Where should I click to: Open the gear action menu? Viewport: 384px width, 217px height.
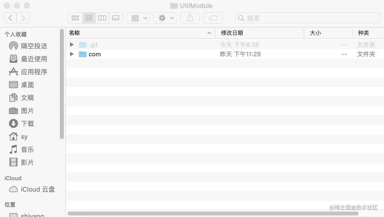point(165,18)
